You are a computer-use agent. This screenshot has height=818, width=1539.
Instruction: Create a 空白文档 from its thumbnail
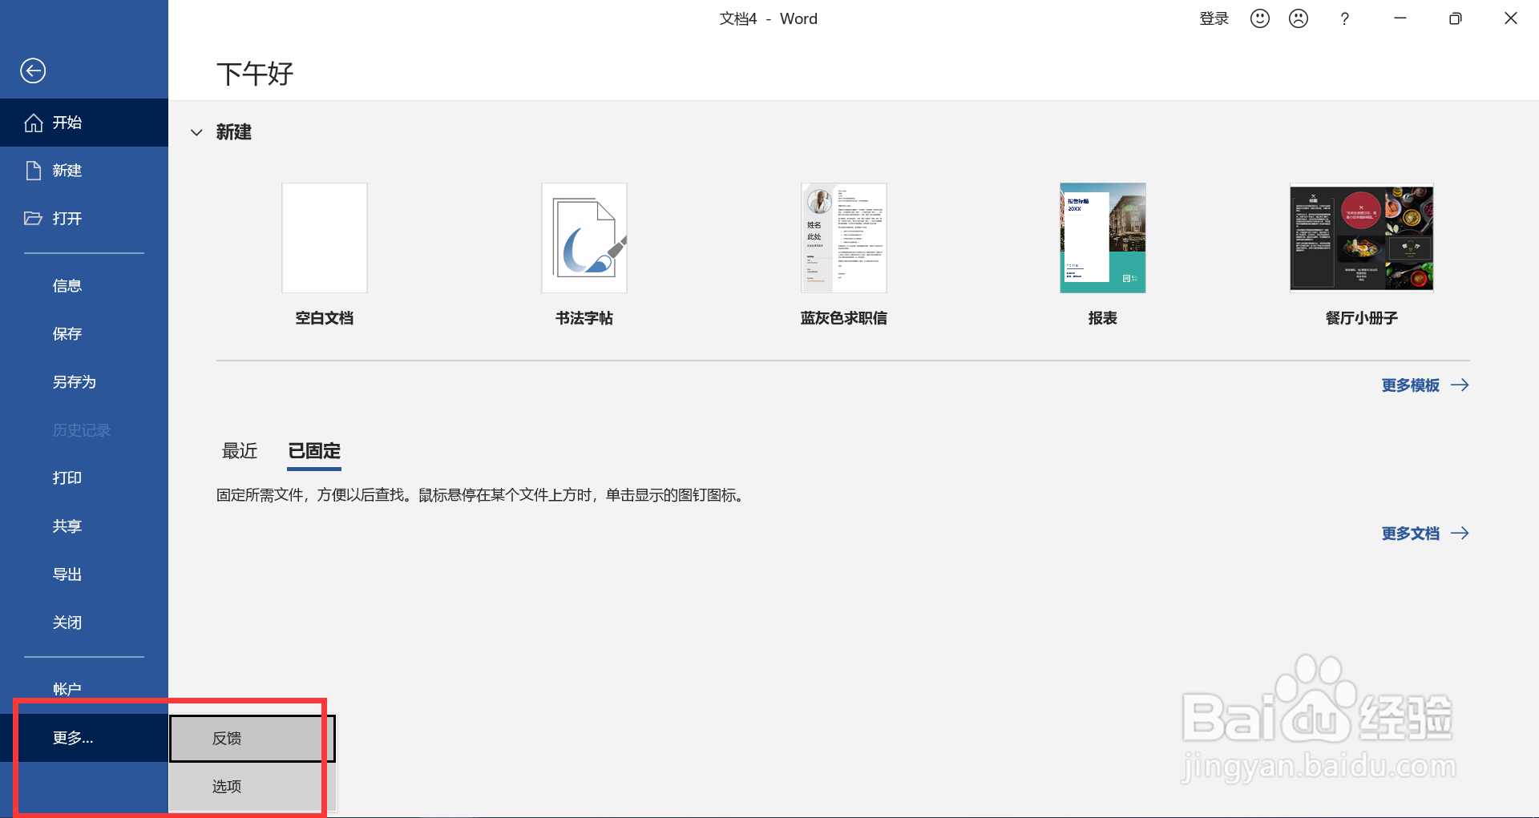point(325,238)
